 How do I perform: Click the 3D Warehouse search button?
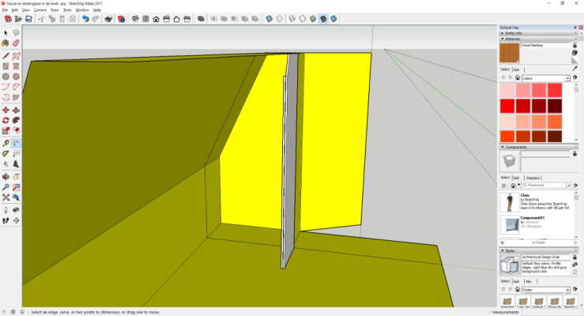pos(569,186)
